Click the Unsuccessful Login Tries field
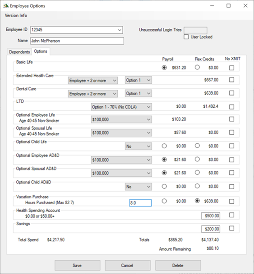The width and height of the screenshot is (254, 274). click(195, 30)
